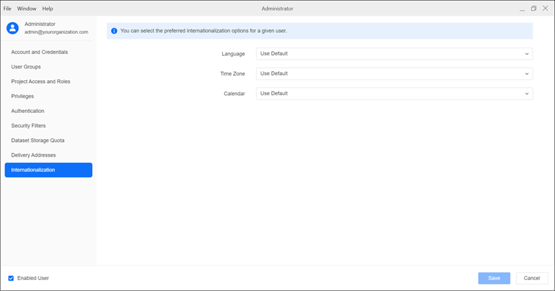
Task: Show the Dataset Storage Quota page
Action: [x=38, y=140]
